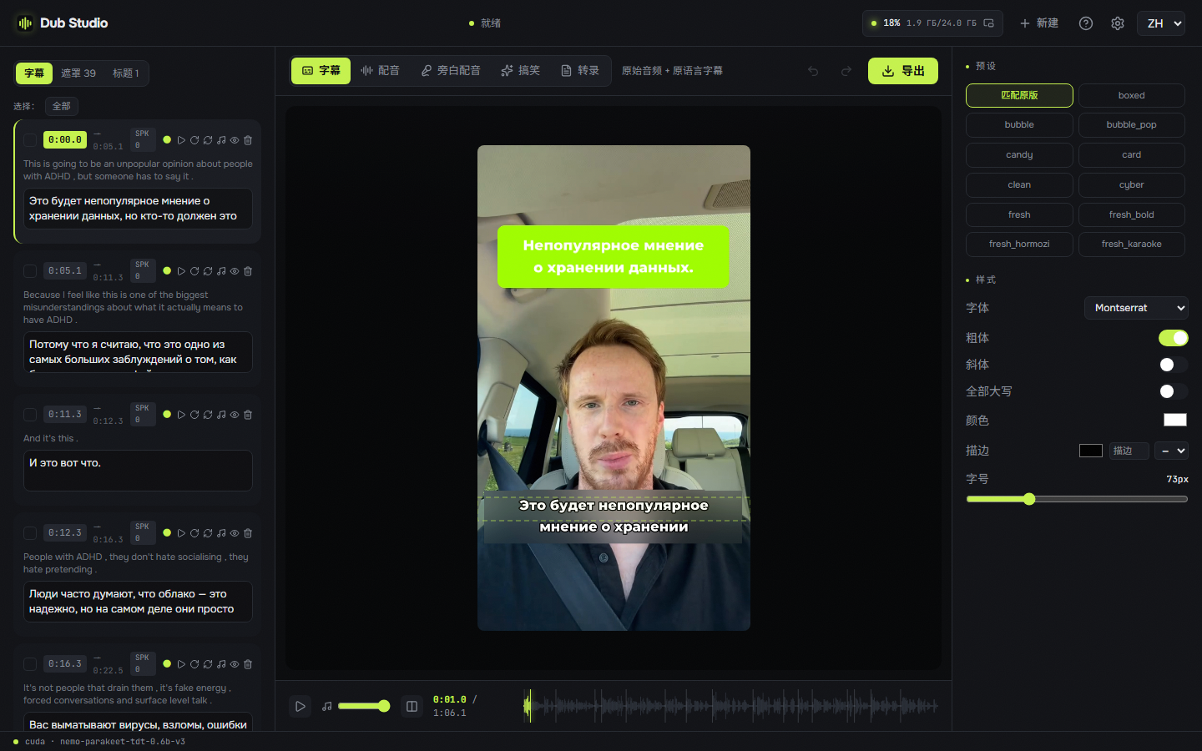Click the audio waveform timeline

[x=731, y=706]
